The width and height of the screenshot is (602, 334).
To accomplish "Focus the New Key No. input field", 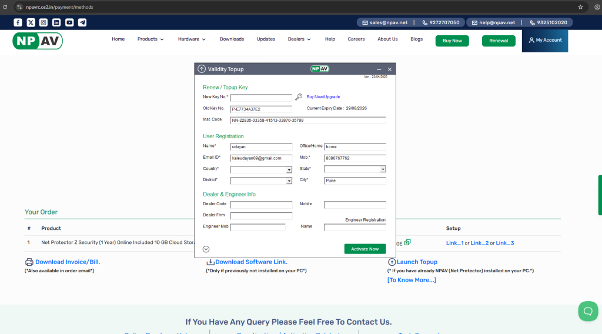I will 261,98.
